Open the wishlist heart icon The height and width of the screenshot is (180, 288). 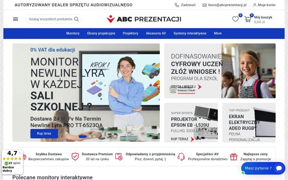pos(235,19)
